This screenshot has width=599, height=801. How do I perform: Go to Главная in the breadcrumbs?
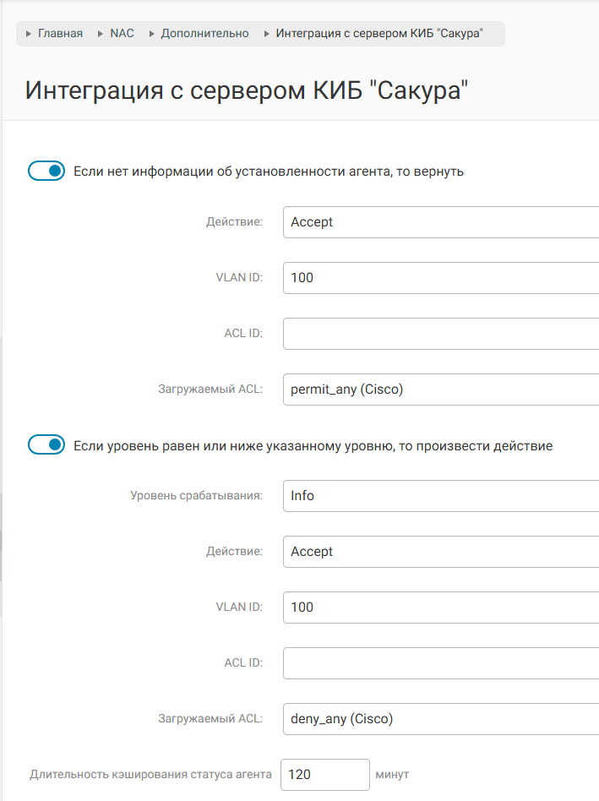[60, 34]
